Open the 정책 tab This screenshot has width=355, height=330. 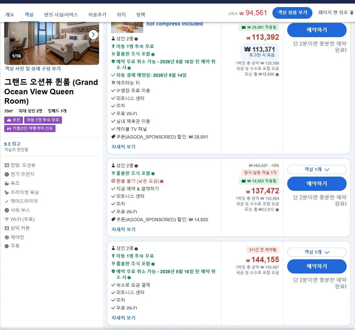tap(141, 15)
